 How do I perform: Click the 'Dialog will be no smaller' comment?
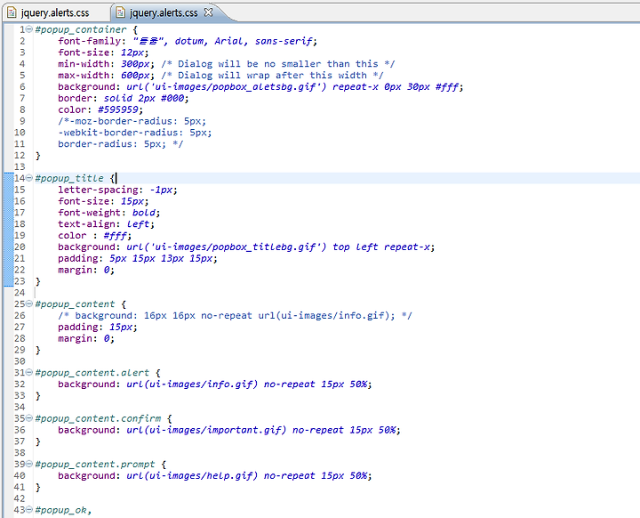coord(278,64)
